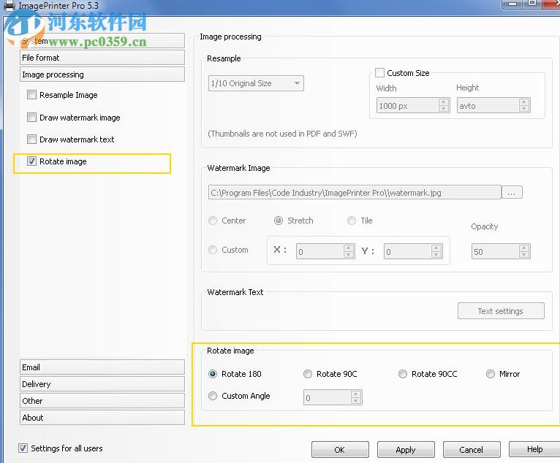Decrease Opacity with down arrow

coord(524,254)
